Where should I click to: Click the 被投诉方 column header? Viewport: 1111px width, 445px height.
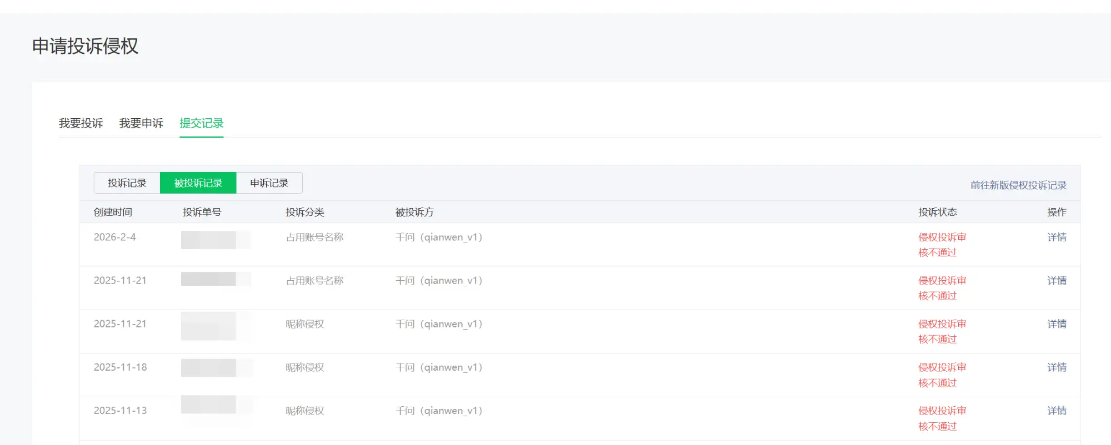point(414,213)
